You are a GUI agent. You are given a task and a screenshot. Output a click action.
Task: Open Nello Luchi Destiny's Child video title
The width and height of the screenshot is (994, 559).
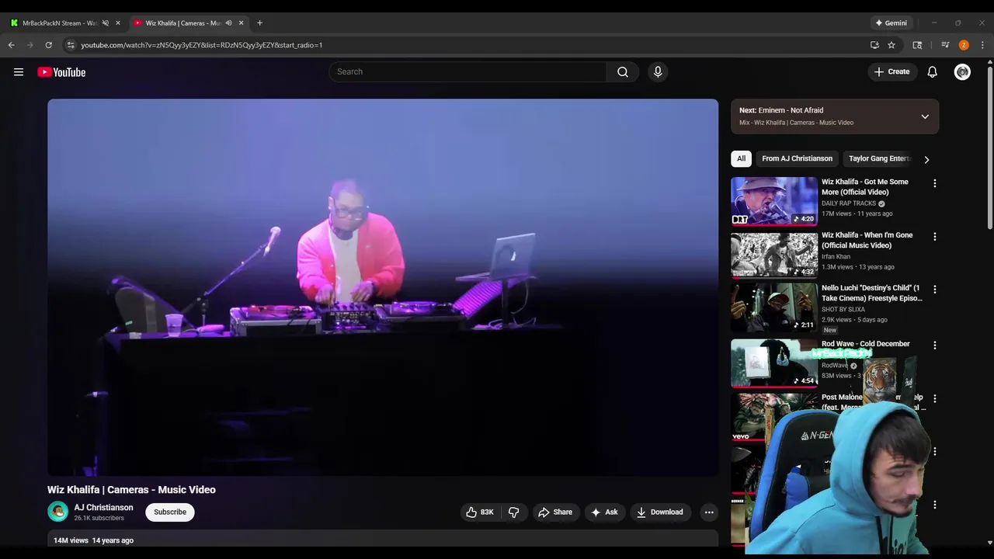(x=871, y=293)
